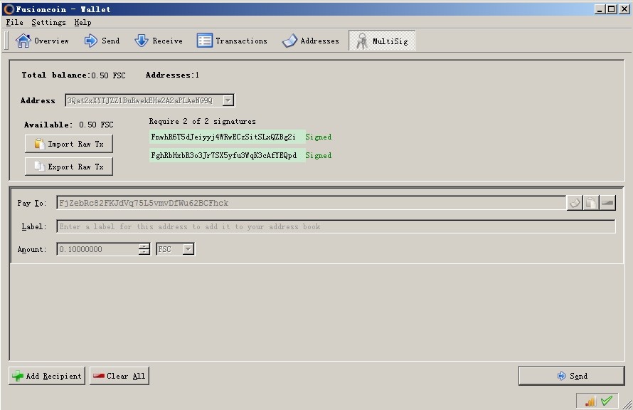Open the Transactions tab

(232, 41)
